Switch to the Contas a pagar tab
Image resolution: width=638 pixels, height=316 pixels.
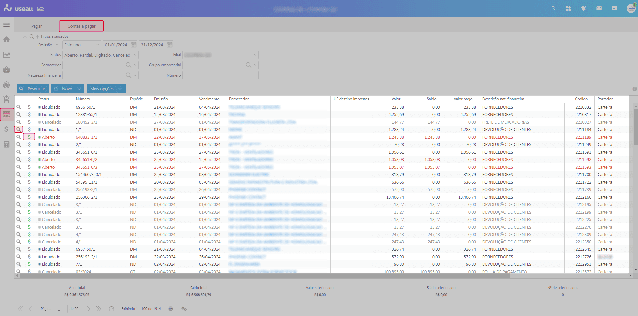click(x=81, y=26)
